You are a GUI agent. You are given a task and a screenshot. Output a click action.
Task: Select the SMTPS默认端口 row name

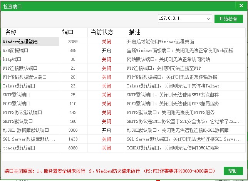click(x=18, y=122)
